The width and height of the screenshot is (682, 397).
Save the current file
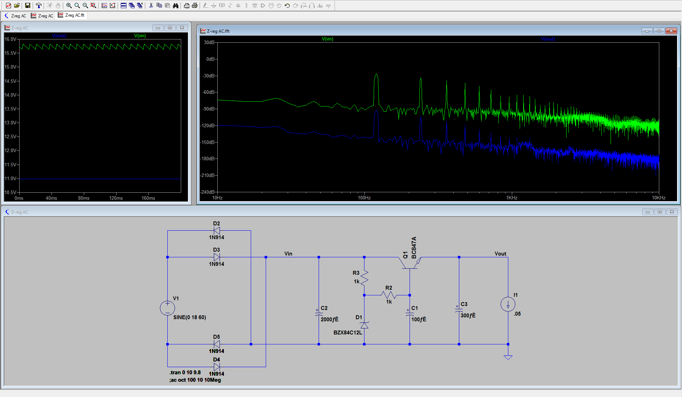(28, 5)
